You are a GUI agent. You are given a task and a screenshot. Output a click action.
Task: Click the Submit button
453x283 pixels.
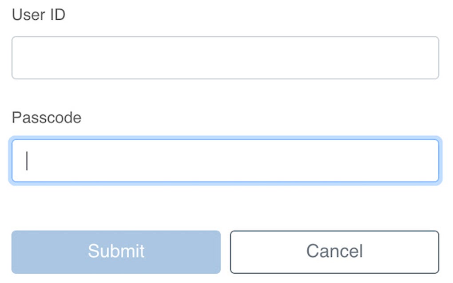(116, 252)
